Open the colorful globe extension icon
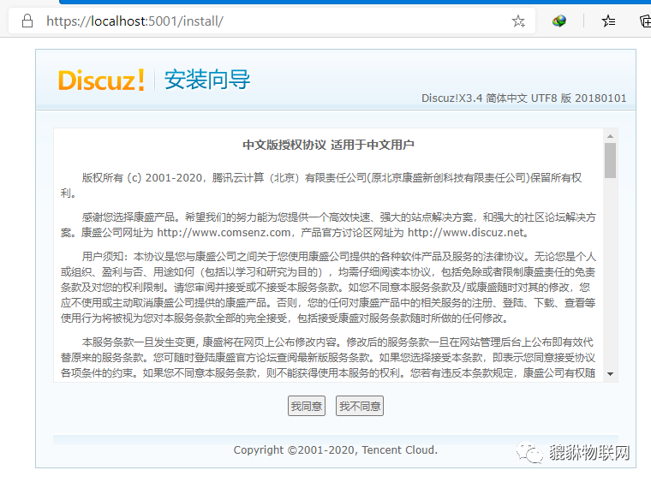Image resolution: width=651 pixels, height=482 pixels. (x=559, y=21)
